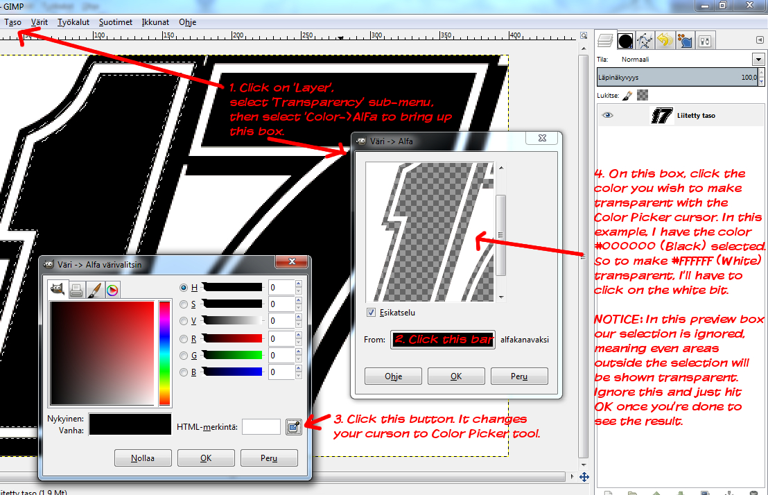Select the CMYK printer color selector tab

(x=76, y=290)
